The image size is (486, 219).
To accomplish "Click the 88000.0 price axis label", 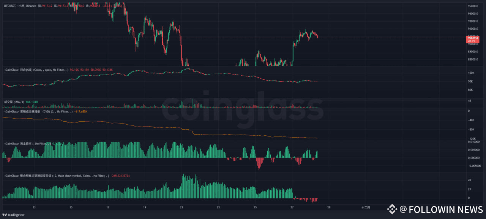I will tap(473, 59).
